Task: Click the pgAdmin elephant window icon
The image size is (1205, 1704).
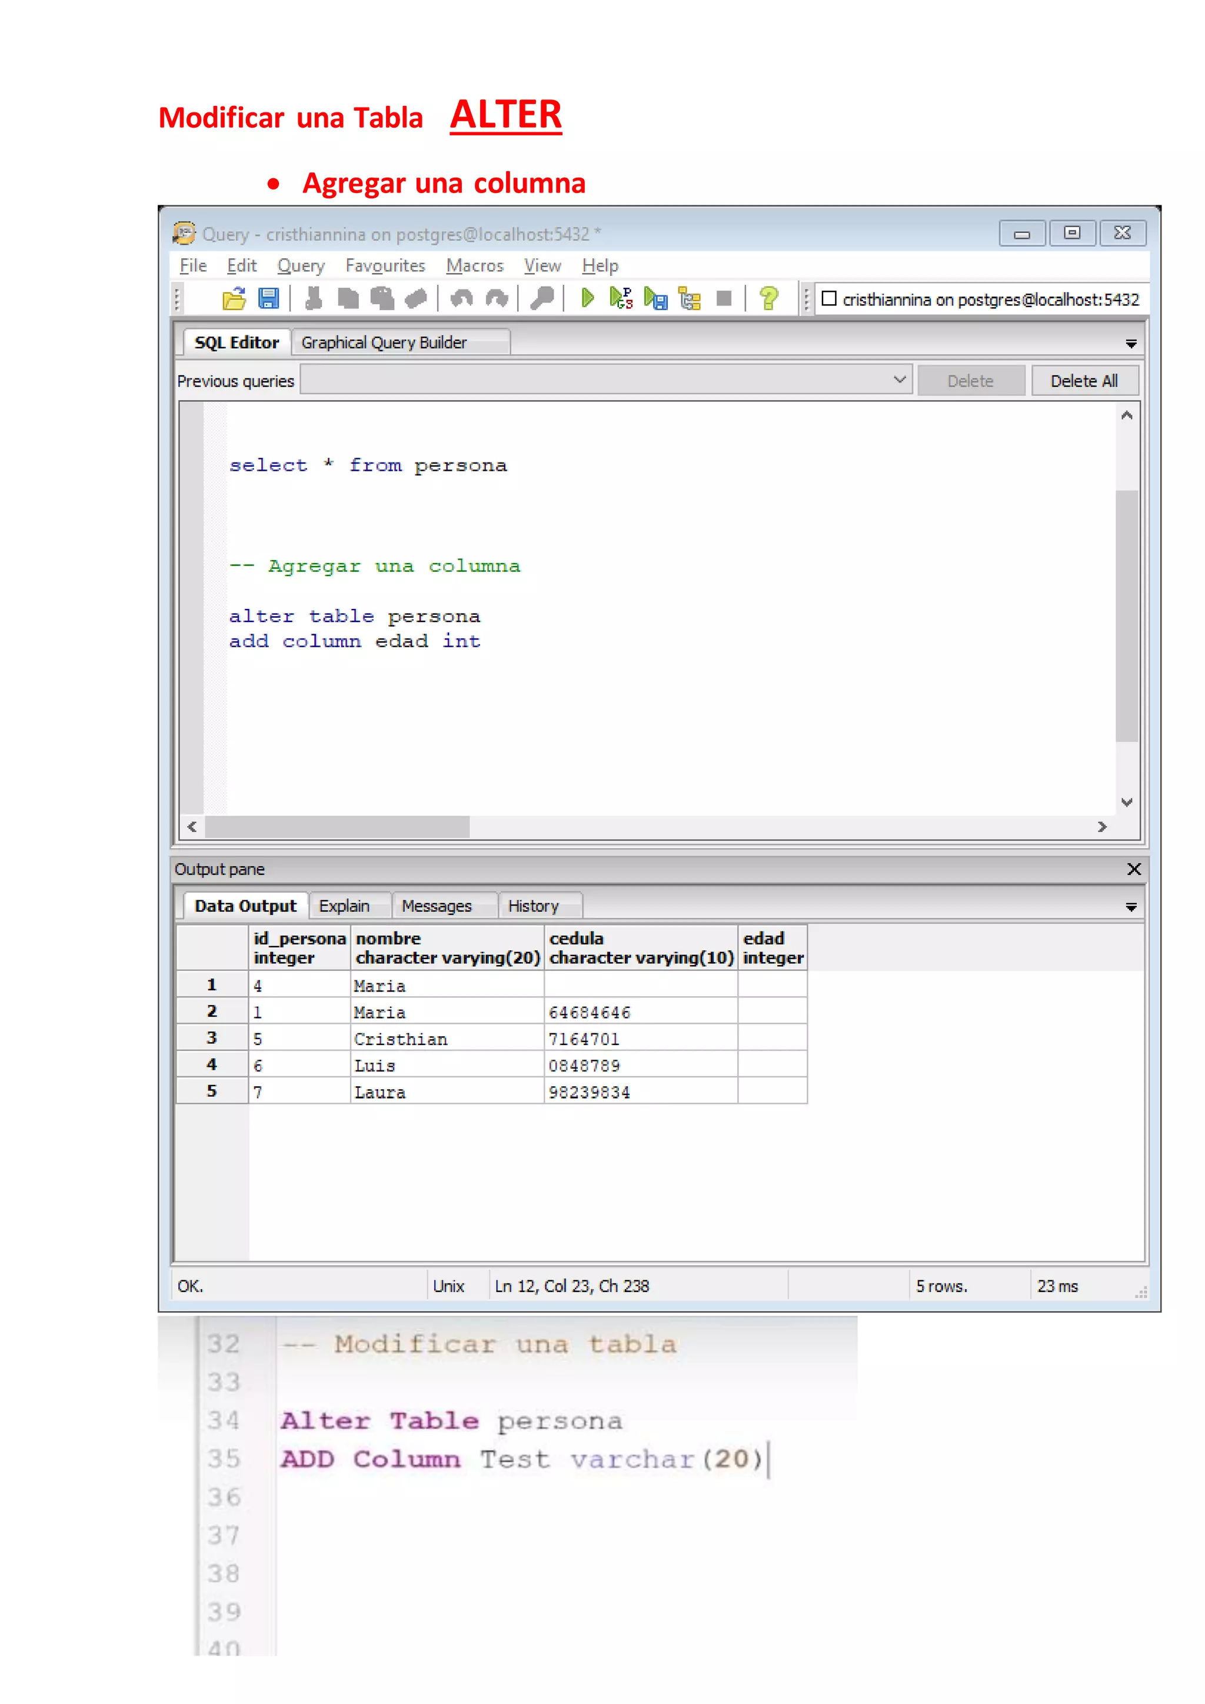Action: (184, 233)
